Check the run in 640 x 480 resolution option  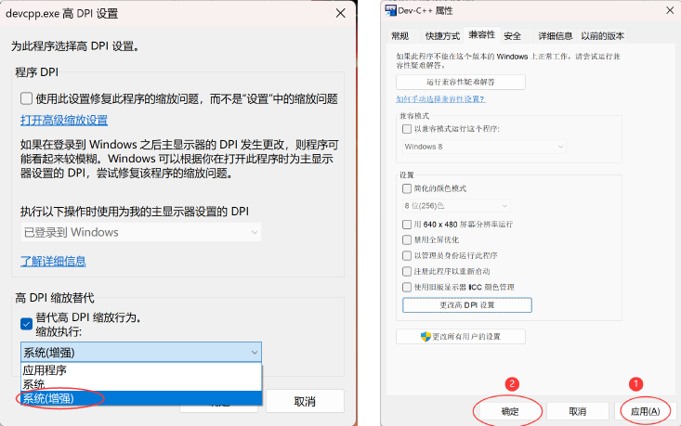coord(407,225)
